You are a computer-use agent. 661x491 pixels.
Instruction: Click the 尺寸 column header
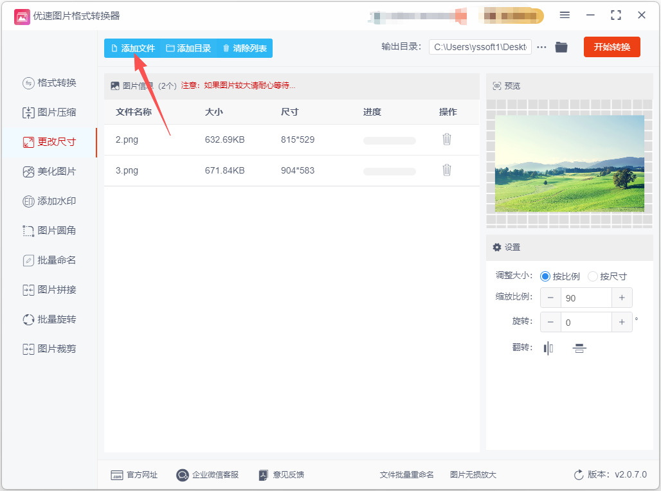click(289, 112)
